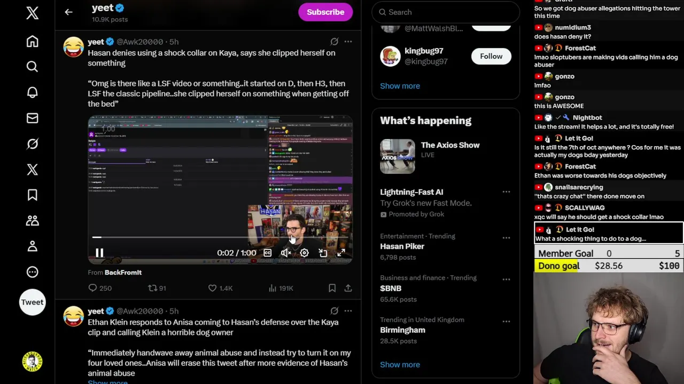Viewport: 684px width, 384px height.
Task: Reply to post with 250 replies
Action: [x=100, y=288]
